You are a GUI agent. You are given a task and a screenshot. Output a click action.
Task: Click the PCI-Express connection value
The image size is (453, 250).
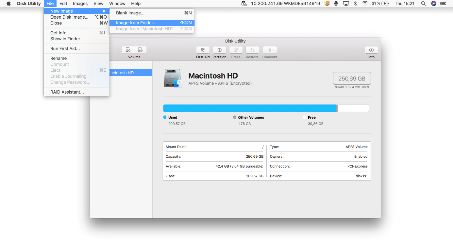point(358,166)
